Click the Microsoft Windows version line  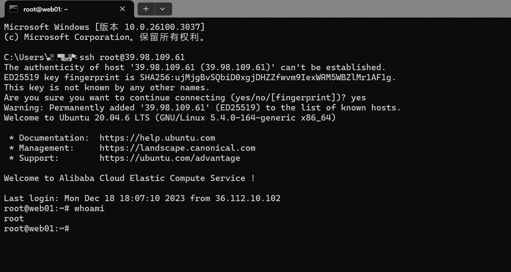(105, 27)
